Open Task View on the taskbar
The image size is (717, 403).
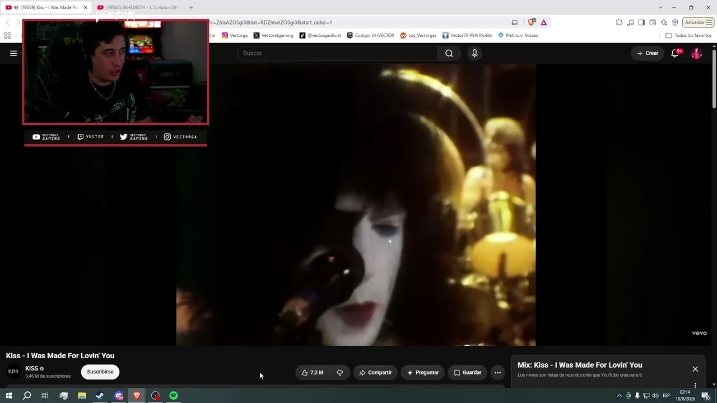[x=45, y=396]
